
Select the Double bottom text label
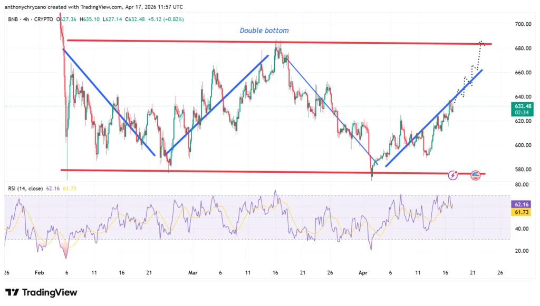pyautogui.click(x=264, y=31)
